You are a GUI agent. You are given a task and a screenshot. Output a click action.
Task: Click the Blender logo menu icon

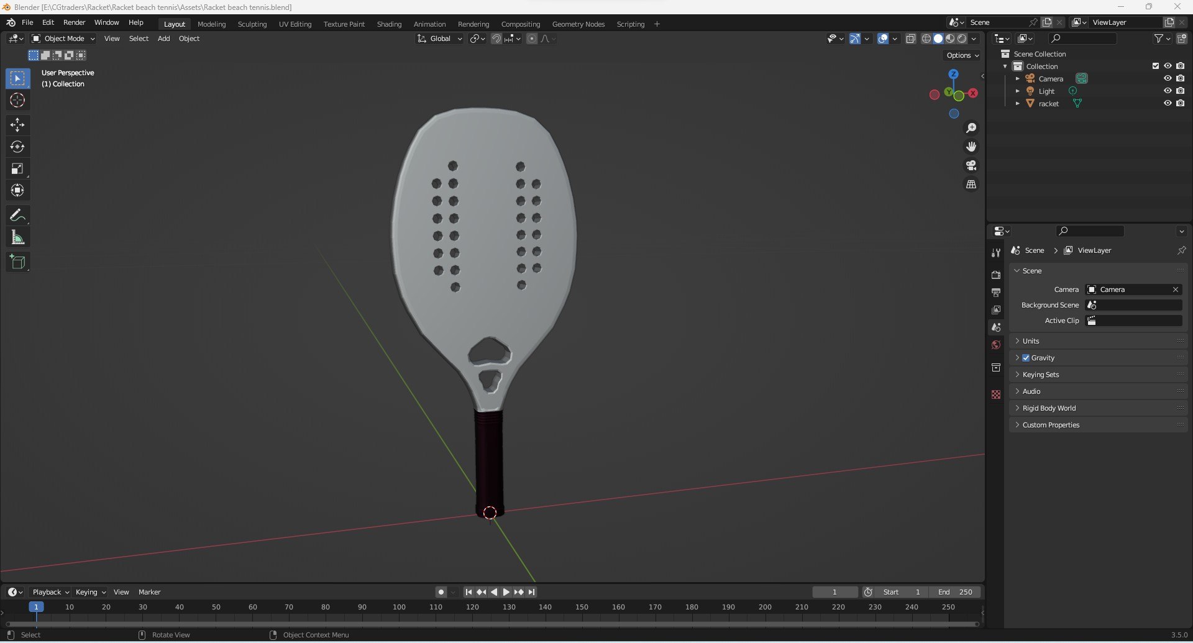pyautogui.click(x=11, y=22)
